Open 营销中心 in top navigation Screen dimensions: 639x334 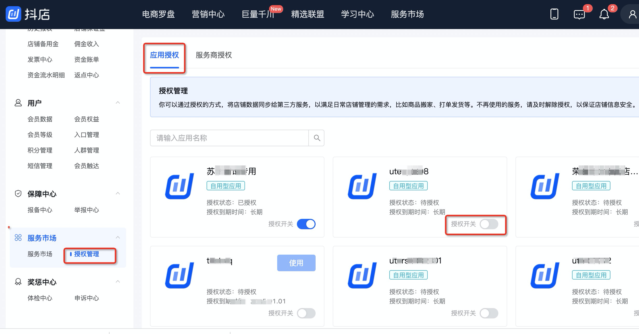[x=208, y=14]
